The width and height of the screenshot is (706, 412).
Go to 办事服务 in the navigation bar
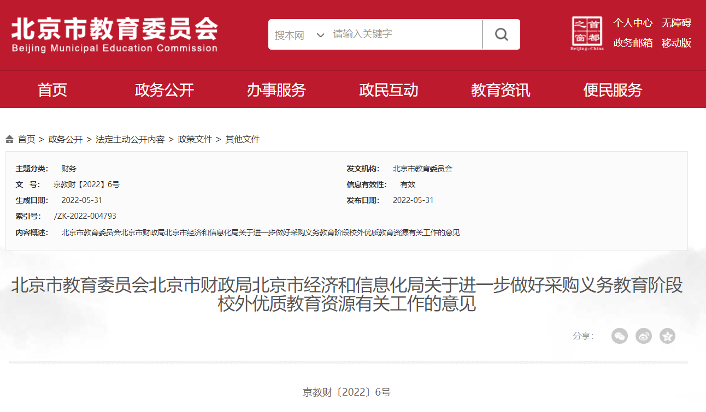point(276,90)
